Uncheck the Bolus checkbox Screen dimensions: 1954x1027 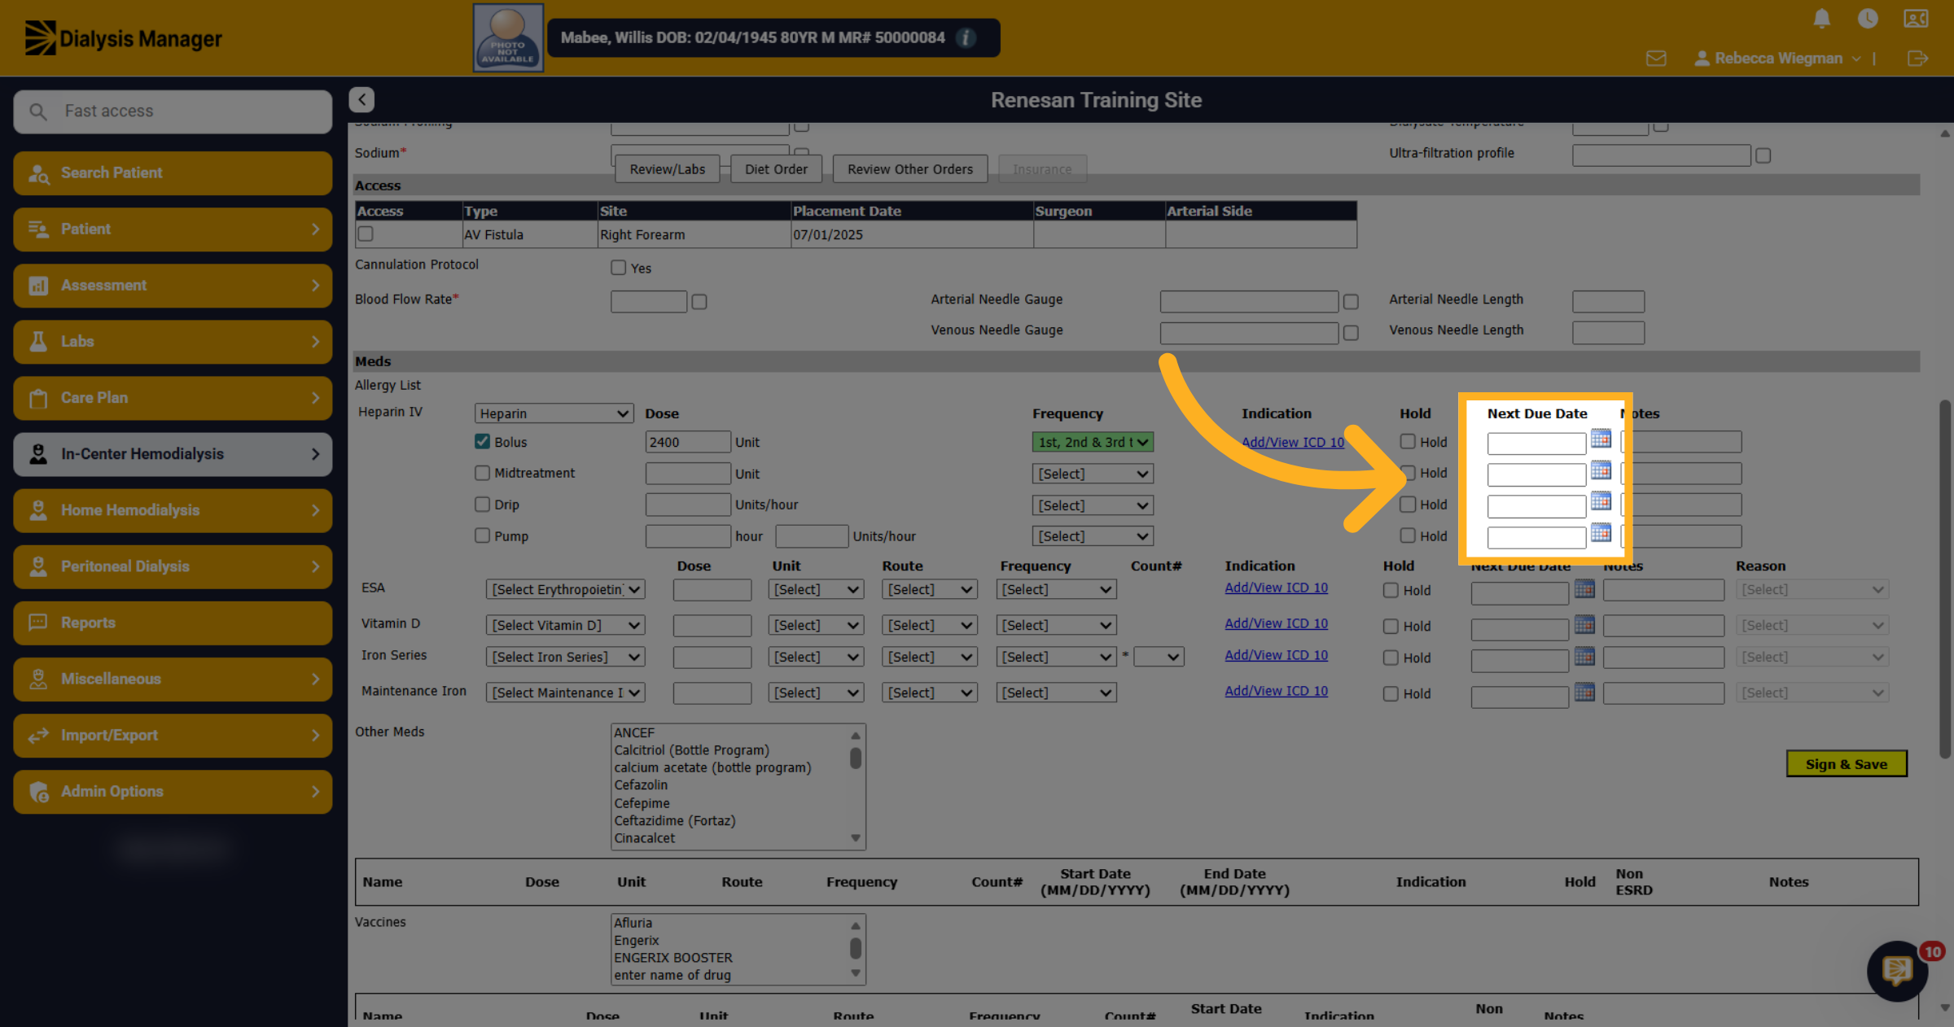pyautogui.click(x=482, y=441)
